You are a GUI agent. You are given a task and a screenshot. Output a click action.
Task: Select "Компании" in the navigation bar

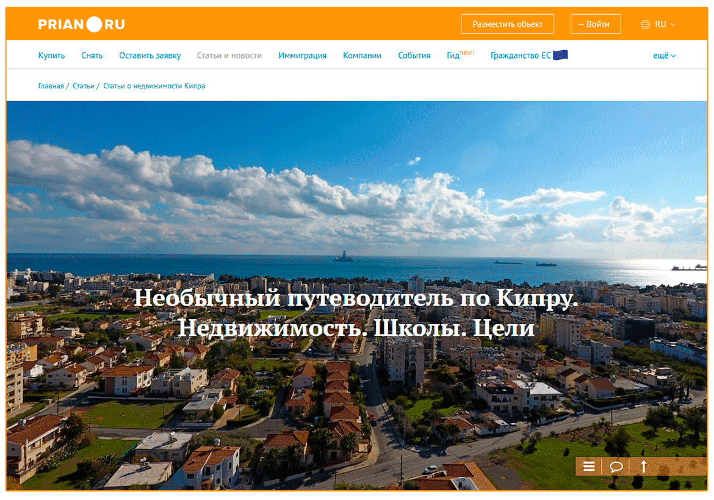coord(362,55)
